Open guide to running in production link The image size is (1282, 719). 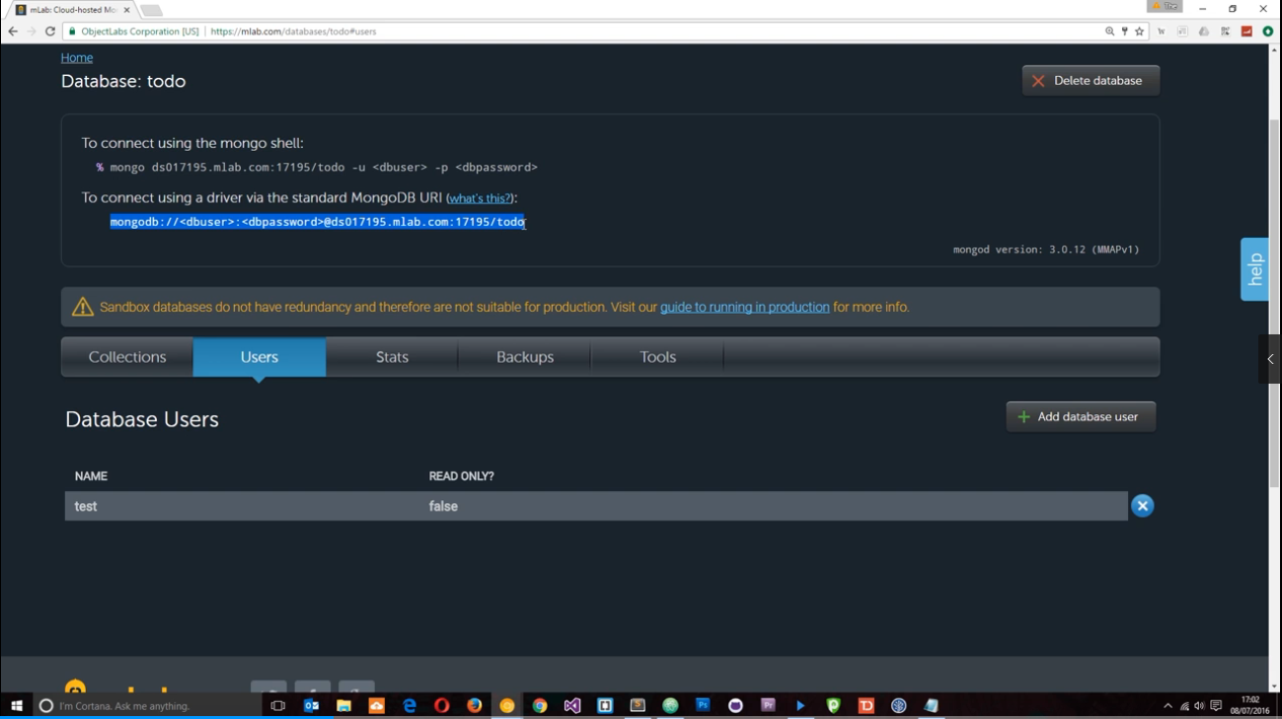click(x=745, y=307)
